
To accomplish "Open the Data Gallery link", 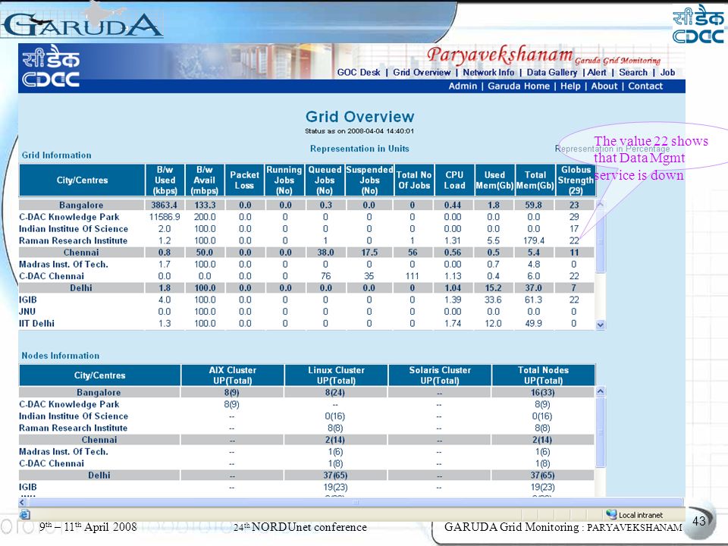I will click(551, 73).
